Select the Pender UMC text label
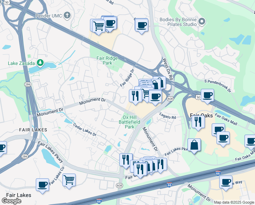 tap(49, 16)
